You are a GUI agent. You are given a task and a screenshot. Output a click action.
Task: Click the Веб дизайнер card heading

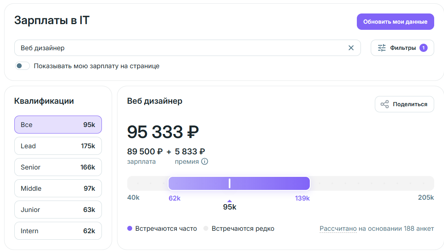tap(155, 101)
